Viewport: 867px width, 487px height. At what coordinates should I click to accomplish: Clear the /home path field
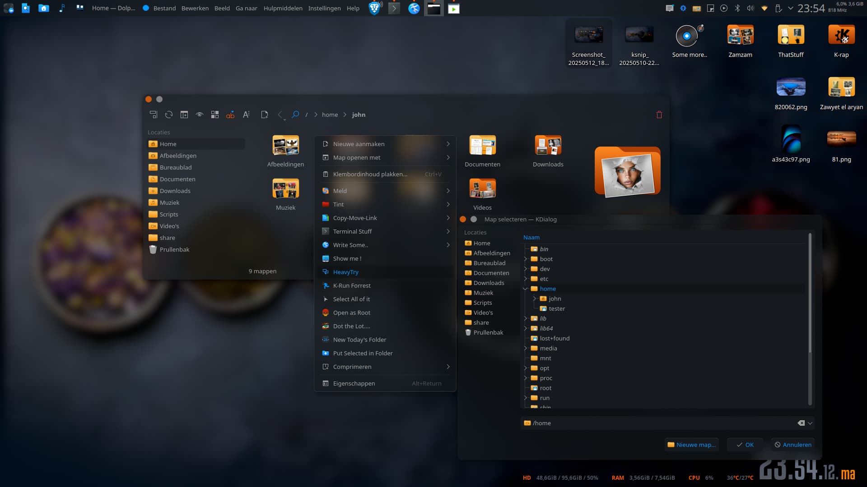point(801,423)
